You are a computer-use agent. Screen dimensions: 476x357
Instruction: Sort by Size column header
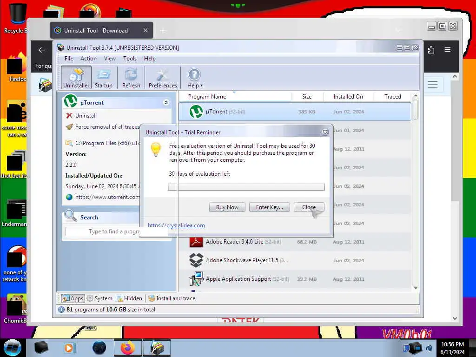tap(307, 97)
